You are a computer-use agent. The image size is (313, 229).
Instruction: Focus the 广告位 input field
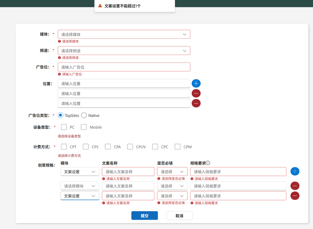click(124, 67)
